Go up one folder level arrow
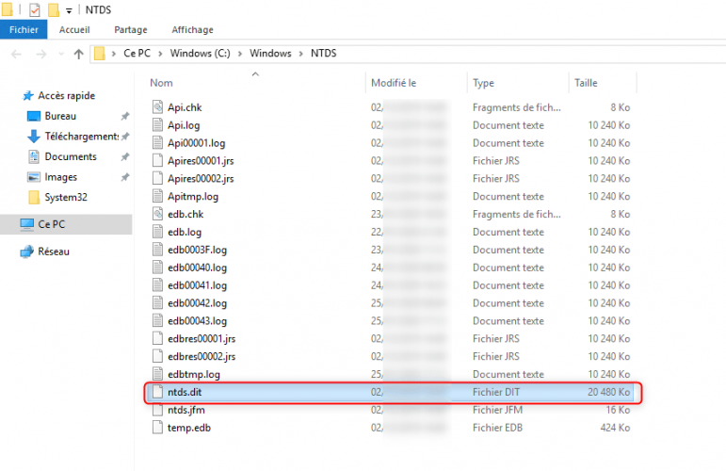The height and width of the screenshot is (471, 726). point(78,54)
